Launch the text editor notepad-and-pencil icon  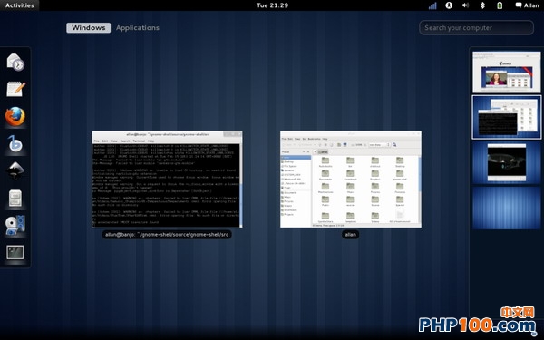(x=15, y=89)
